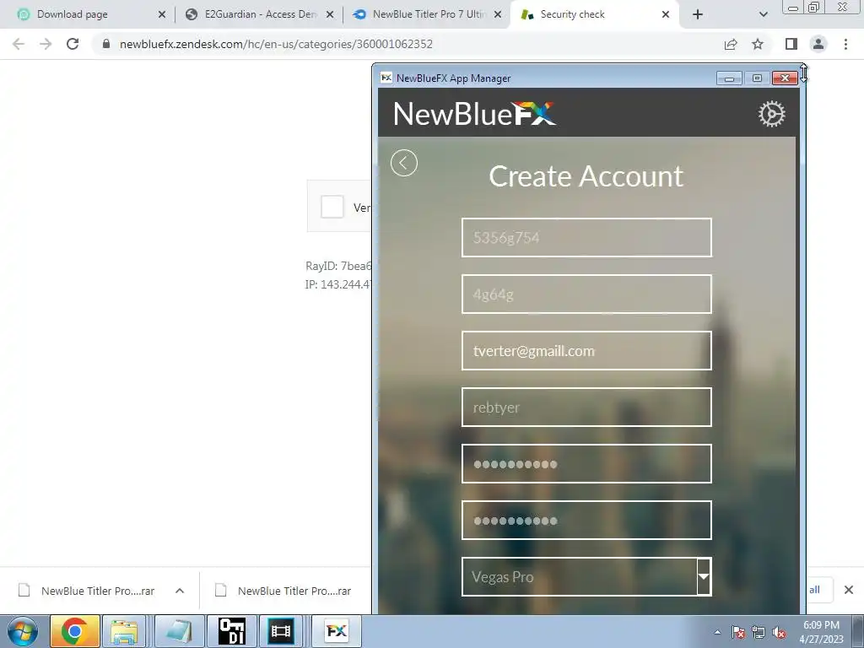864x648 pixels.
Task: Check the verification checkbox on the page
Action: pos(332,208)
